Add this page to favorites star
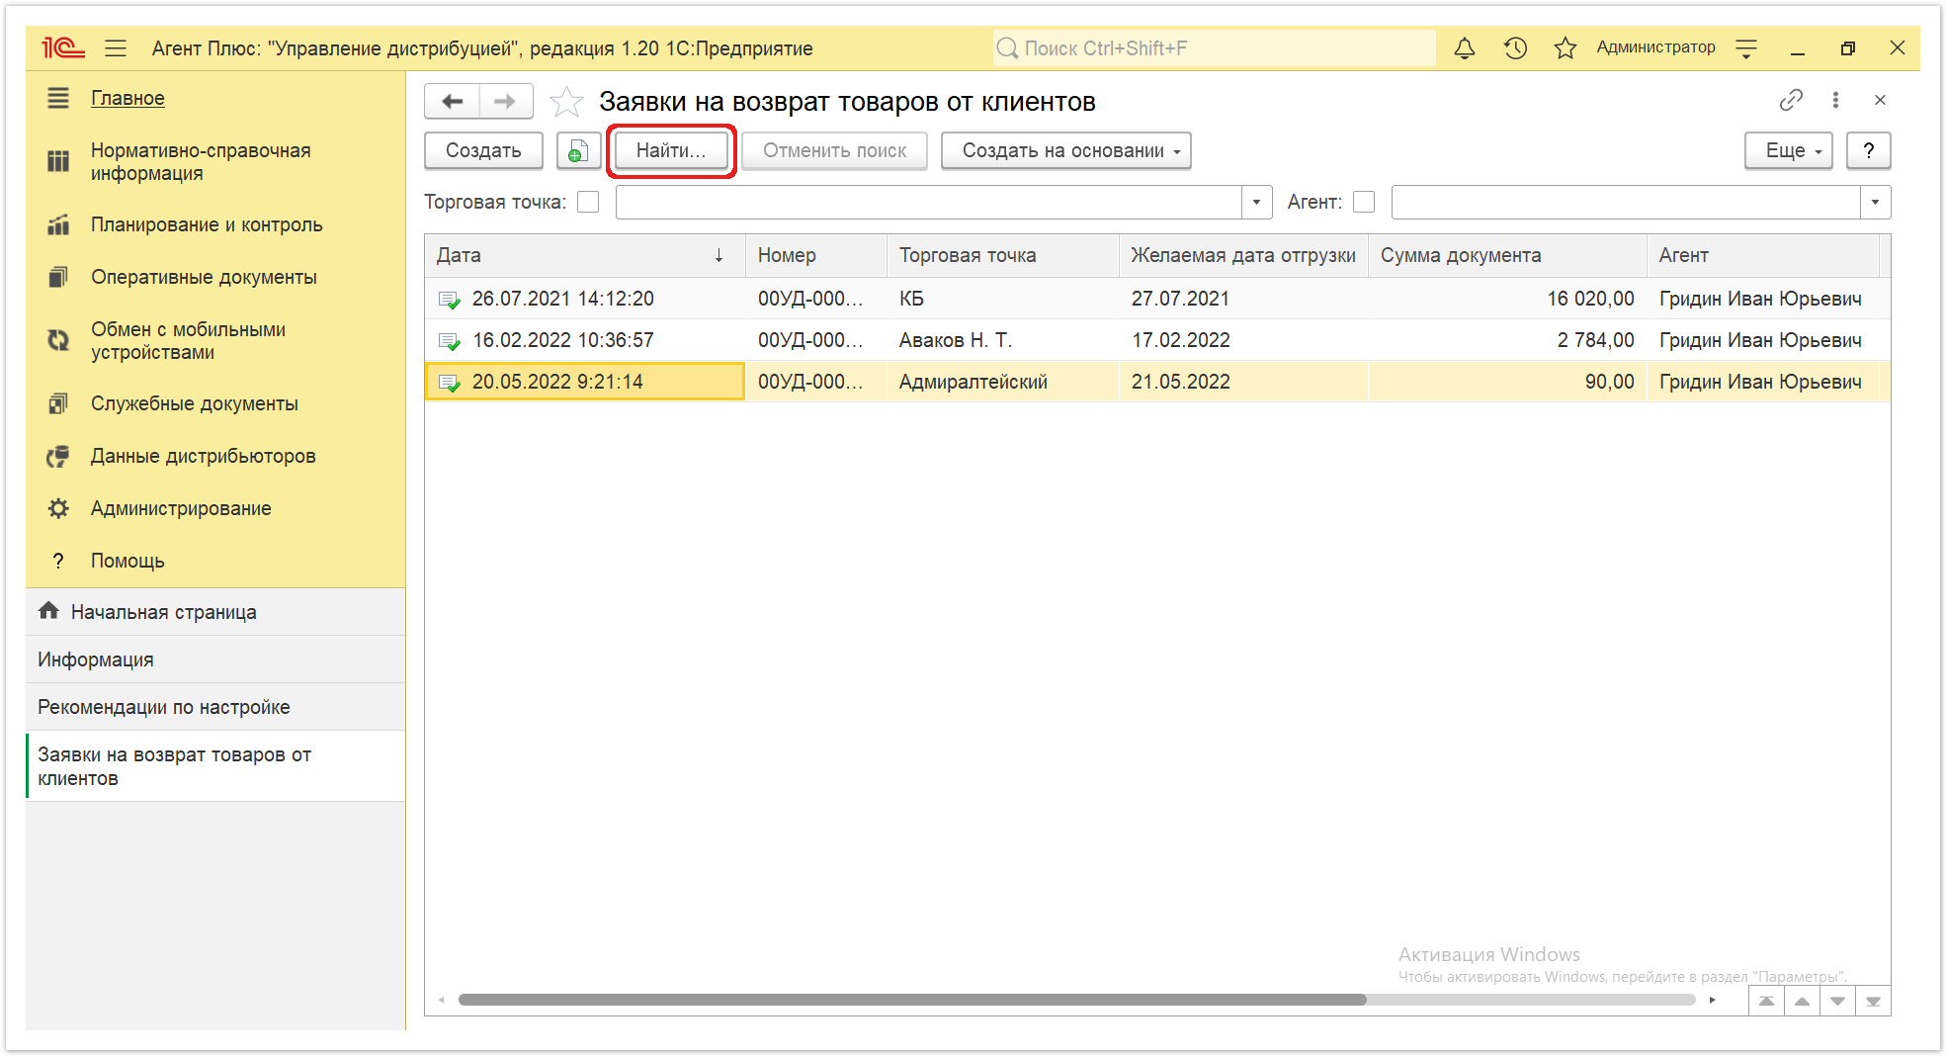 click(566, 101)
